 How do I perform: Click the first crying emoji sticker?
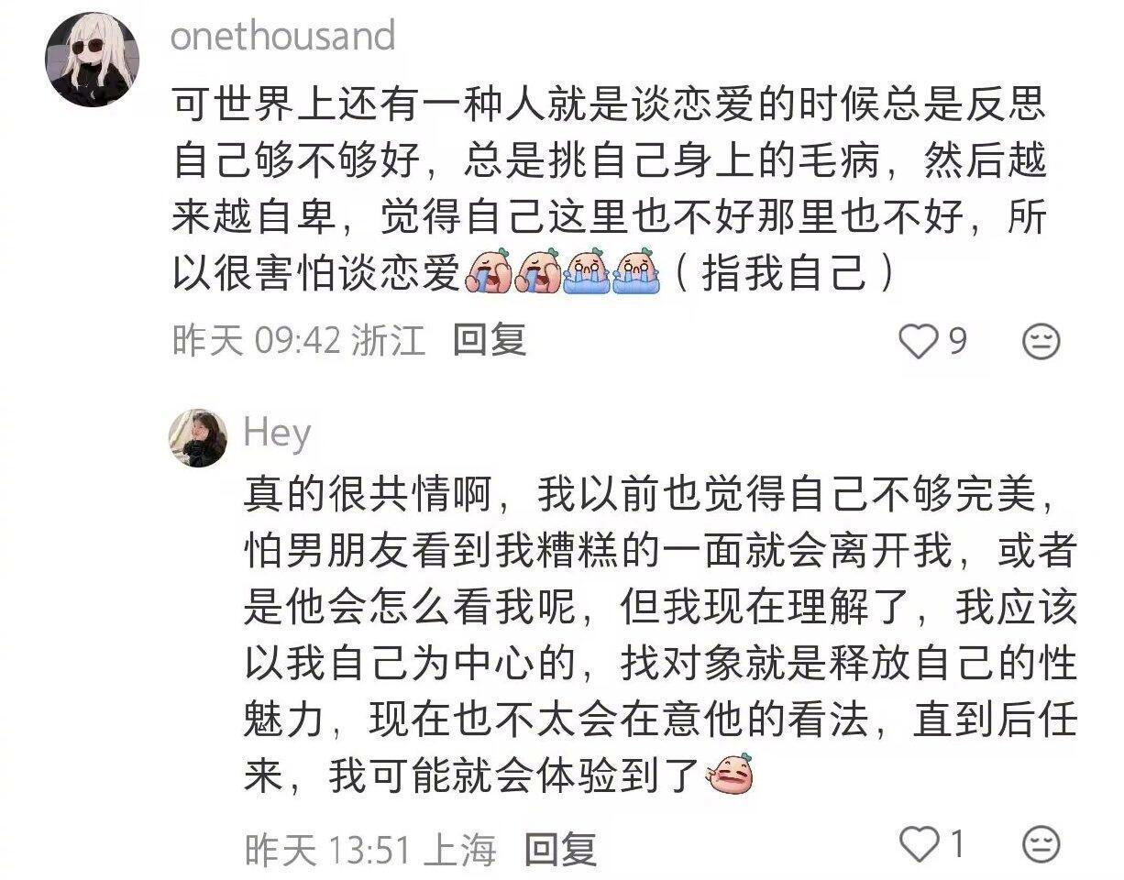490,271
